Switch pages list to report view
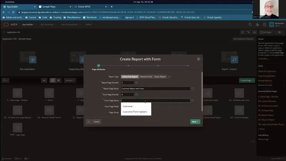This screenshot has width=286, height=161. click(x=59, y=80)
